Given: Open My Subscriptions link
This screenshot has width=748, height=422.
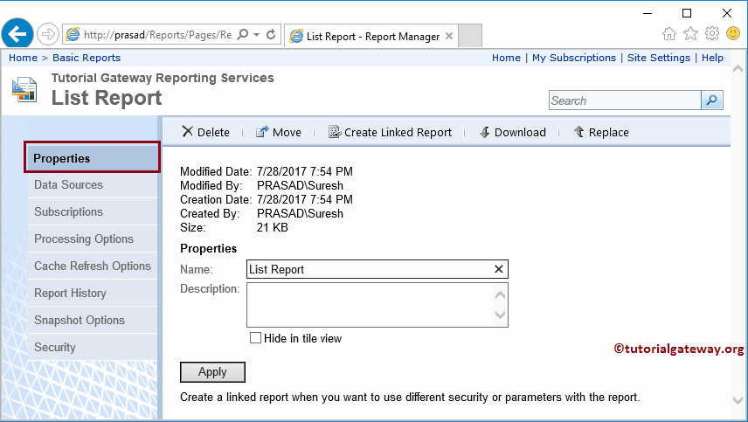Looking at the screenshot, I should pyautogui.click(x=574, y=58).
